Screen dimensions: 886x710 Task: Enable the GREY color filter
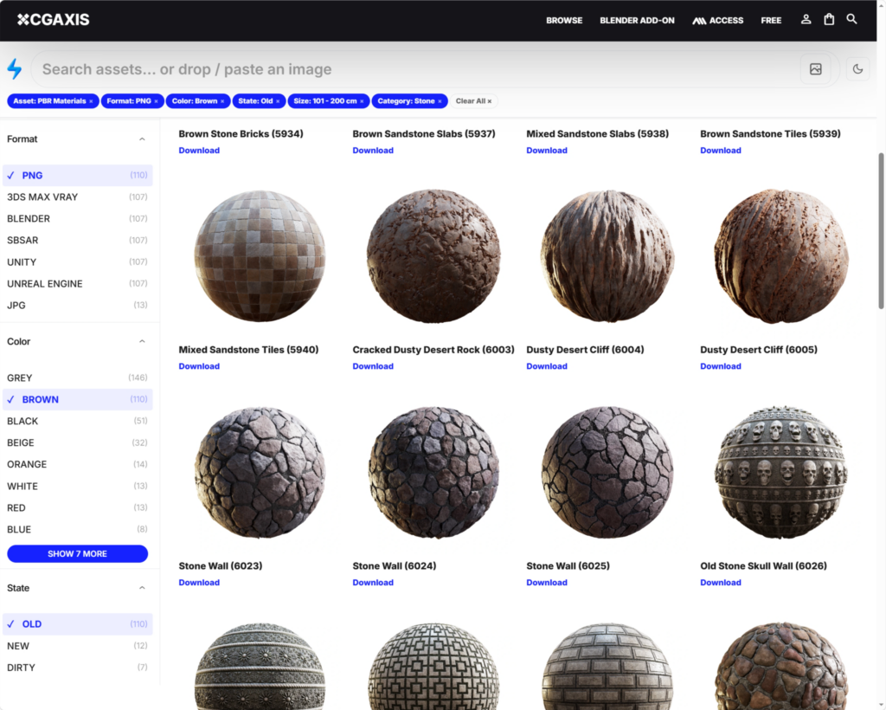coord(20,378)
